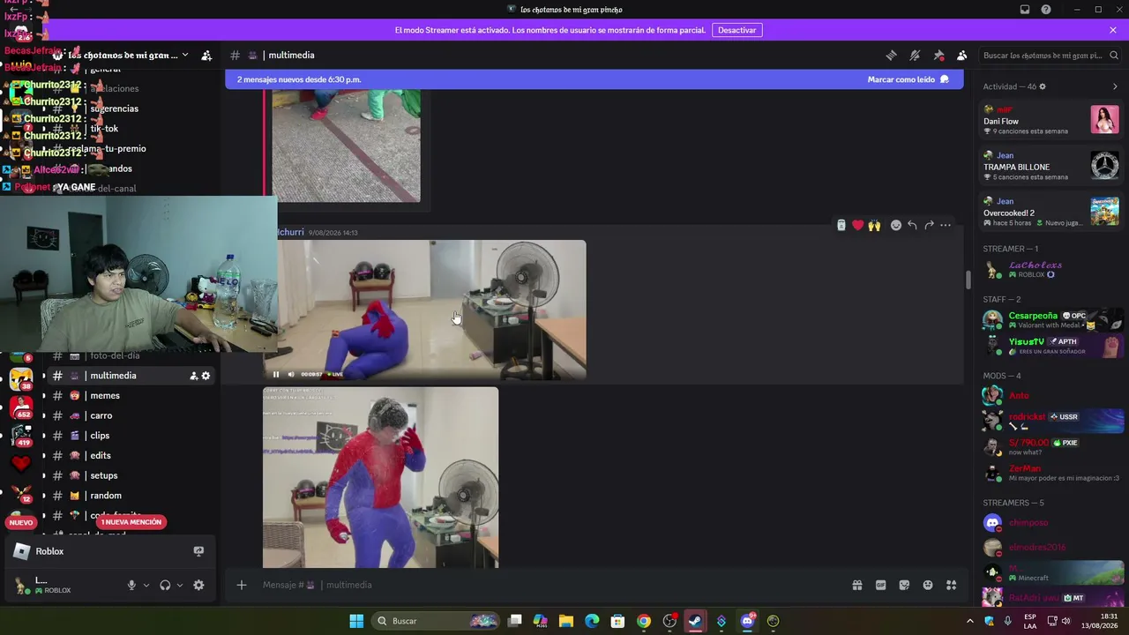Show hidden system tray icons
The height and width of the screenshot is (635, 1129).
coord(970,621)
